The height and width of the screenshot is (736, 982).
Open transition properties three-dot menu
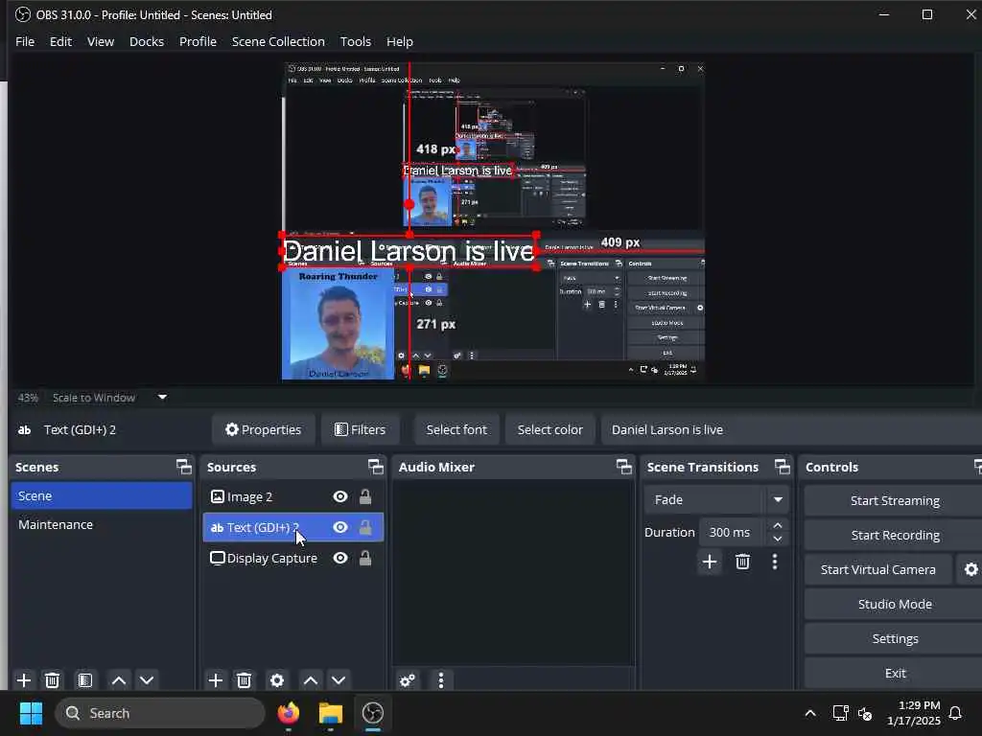[x=775, y=562]
